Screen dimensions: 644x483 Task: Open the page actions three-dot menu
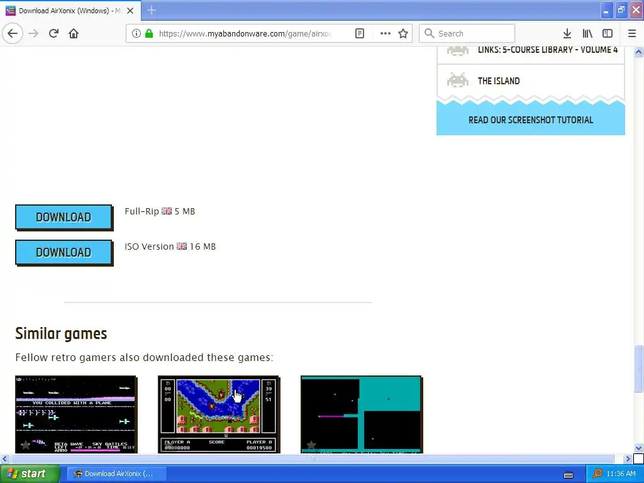point(386,33)
